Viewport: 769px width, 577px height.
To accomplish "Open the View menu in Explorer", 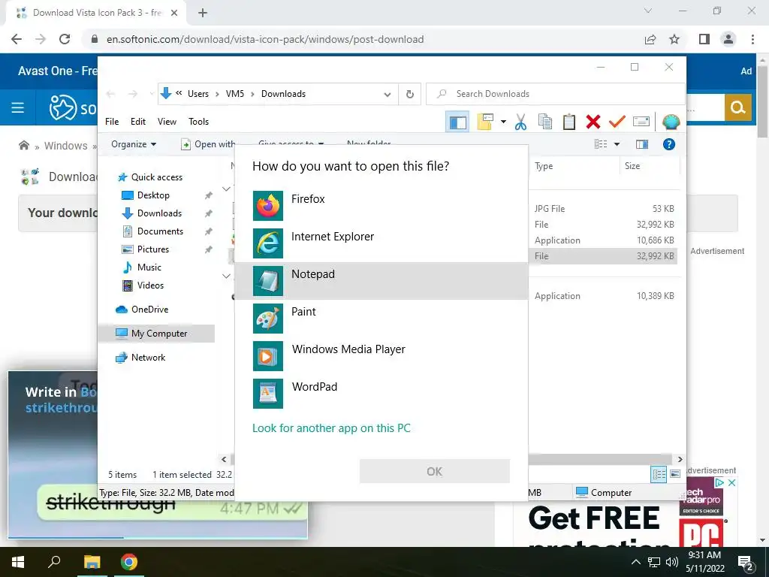I will (167, 122).
